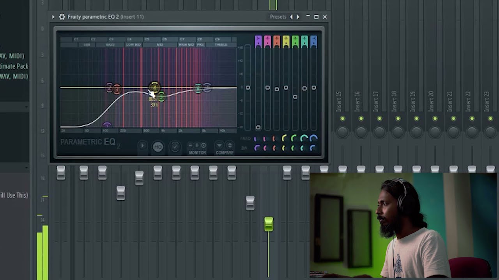
Task: Click the green band 5 FREQ knob
Action: (x=294, y=138)
